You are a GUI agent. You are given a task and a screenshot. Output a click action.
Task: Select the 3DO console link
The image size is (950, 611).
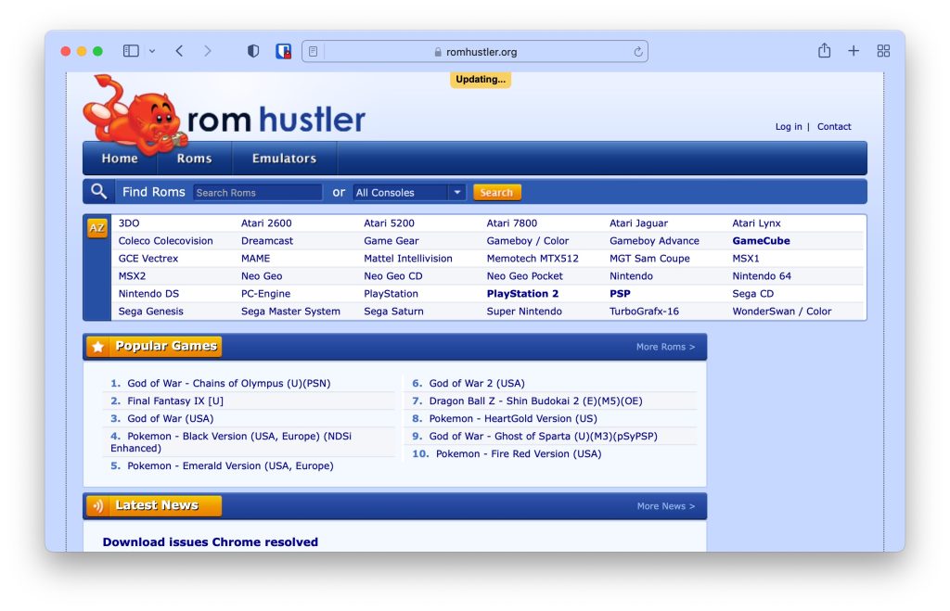(129, 223)
